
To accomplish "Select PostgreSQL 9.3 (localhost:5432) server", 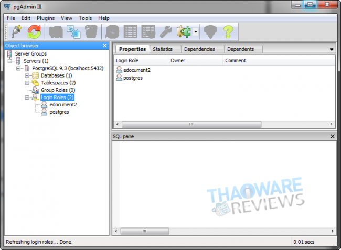I will 68,68.
